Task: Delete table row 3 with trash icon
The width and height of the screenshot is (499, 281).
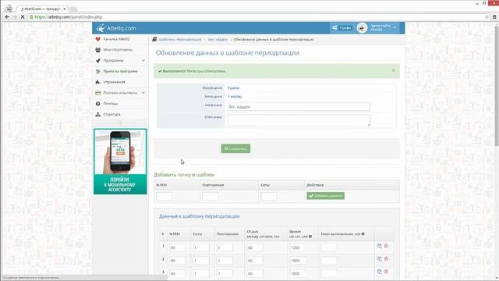Action: click(x=387, y=272)
